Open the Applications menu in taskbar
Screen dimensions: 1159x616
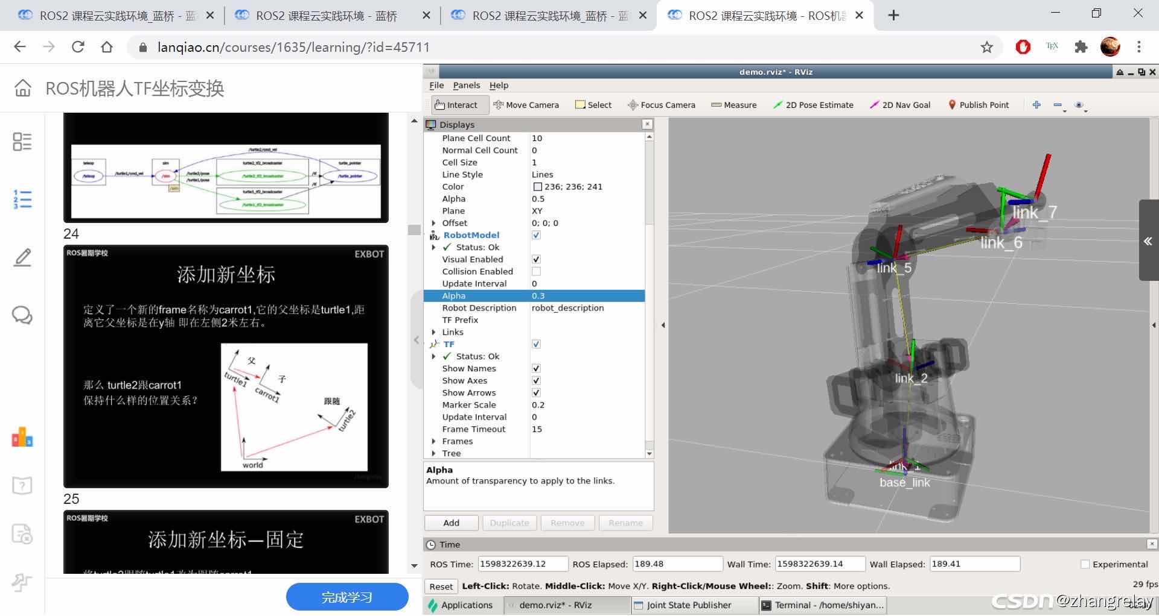pyautogui.click(x=461, y=605)
